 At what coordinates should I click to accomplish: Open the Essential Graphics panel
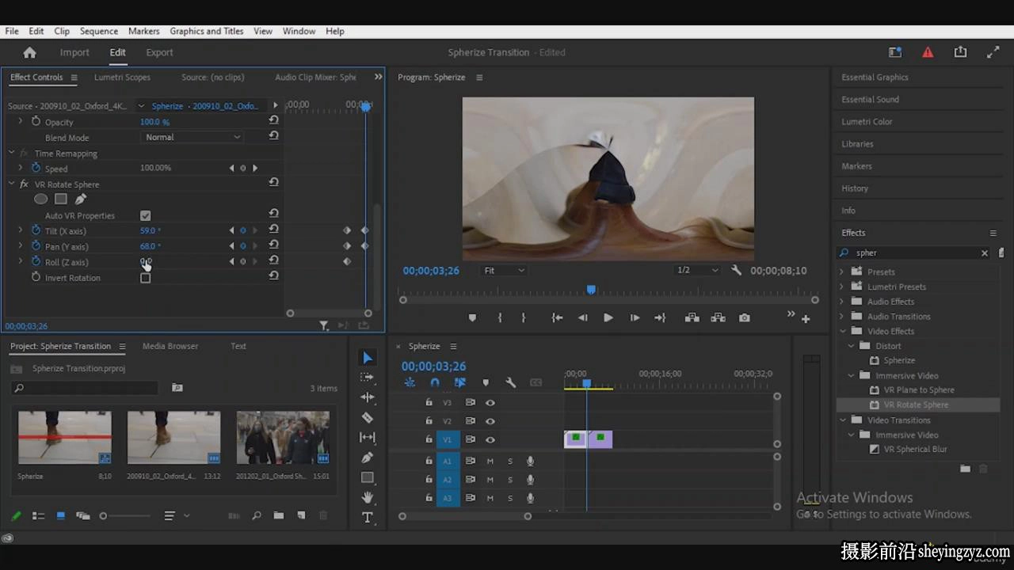tap(875, 78)
